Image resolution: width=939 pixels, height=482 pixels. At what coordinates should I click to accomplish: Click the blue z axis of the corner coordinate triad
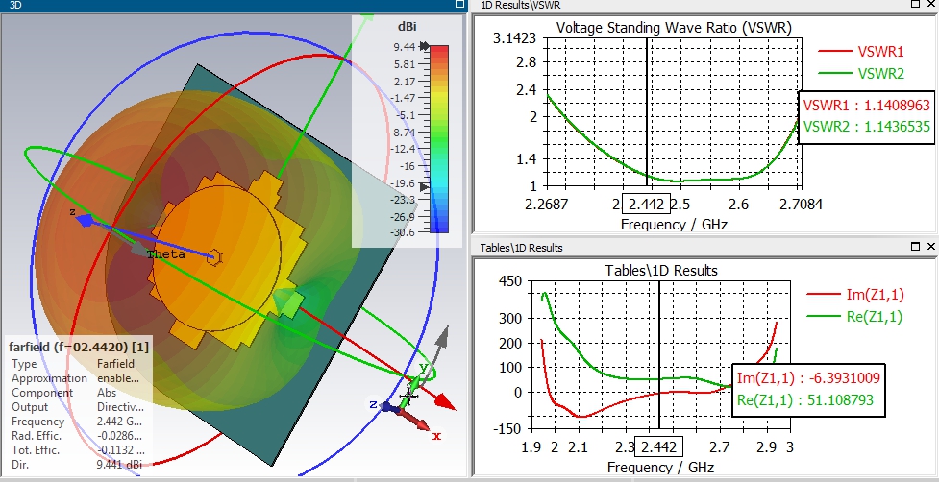point(389,407)
